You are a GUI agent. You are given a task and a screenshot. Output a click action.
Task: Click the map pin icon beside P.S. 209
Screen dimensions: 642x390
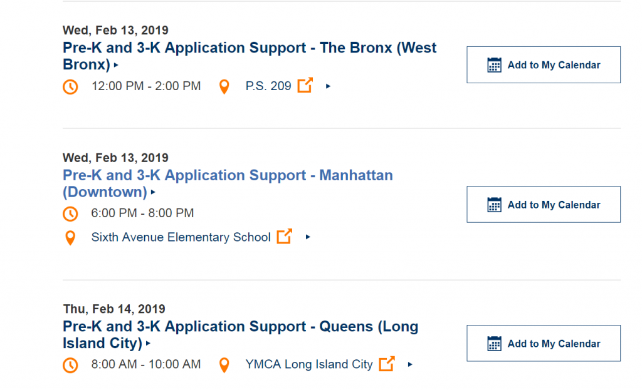(224, 86)
